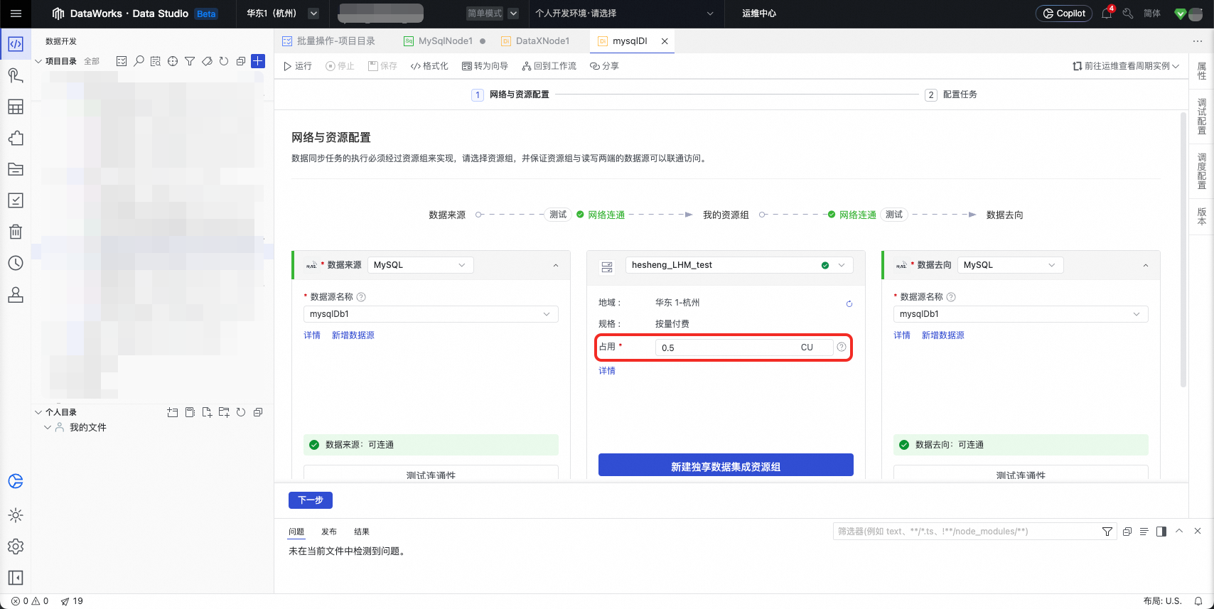
Task: Switch to the 结果 panel tab
Action: point(362,532)
